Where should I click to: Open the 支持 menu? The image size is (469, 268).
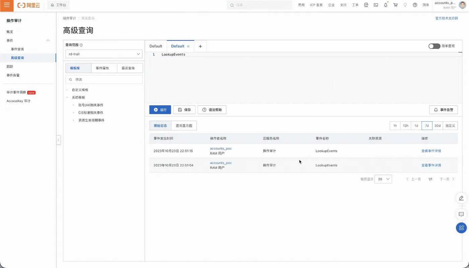coord(343,5)
